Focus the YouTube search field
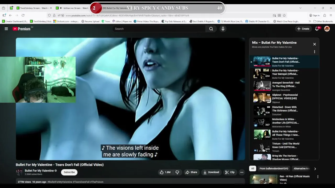This screenshot has height=188, width=335. (159, 29)
